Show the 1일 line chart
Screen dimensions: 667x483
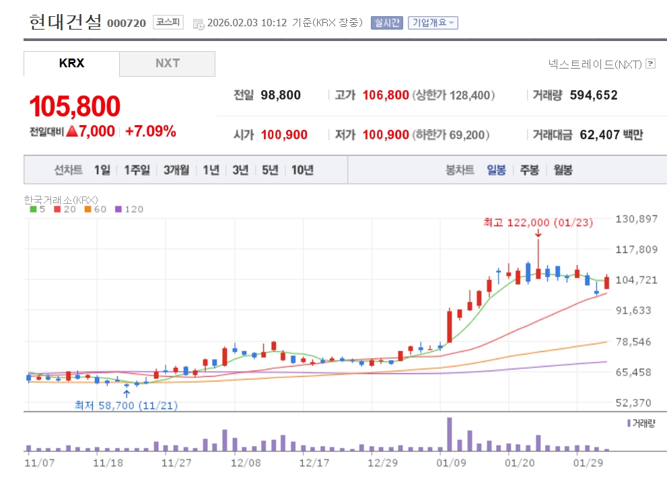[102, 170]
